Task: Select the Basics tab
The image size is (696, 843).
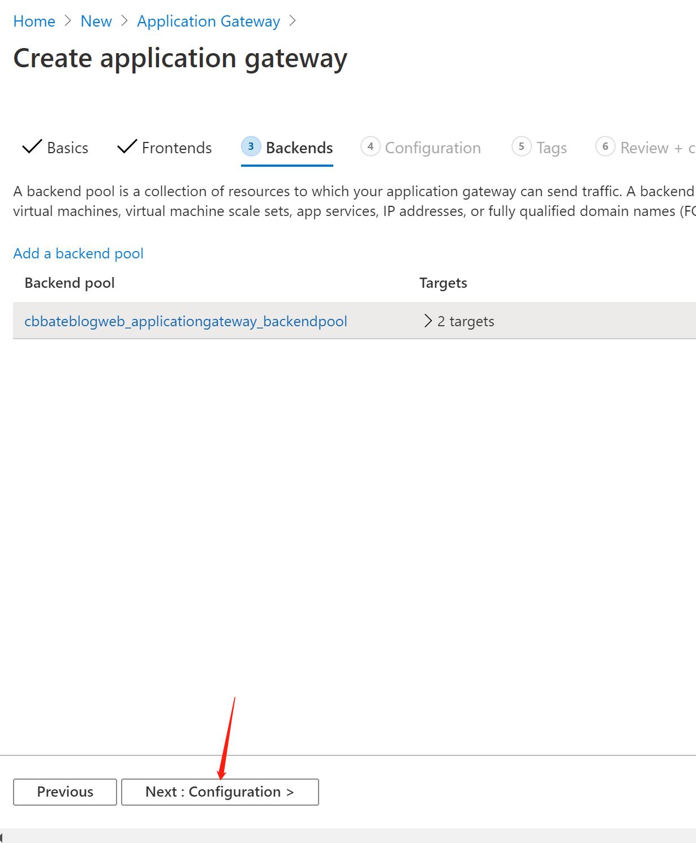Action: pyautogui.click(x=67, y=148)
